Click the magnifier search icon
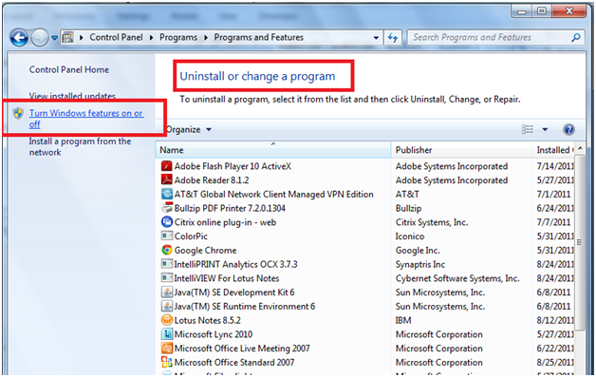The height and width of the screenshot is (377, 596). pyautogui.click(x=576, y=38)
